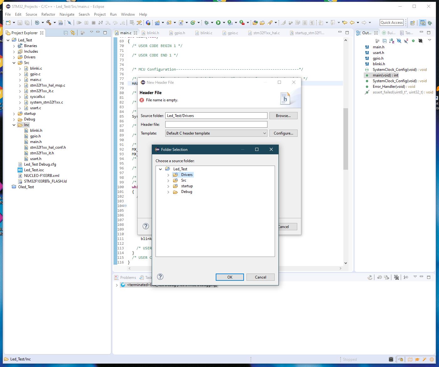439x367 pixels.
Task: Click Collapse All icon in Outline view
Action: pos(384,41)
